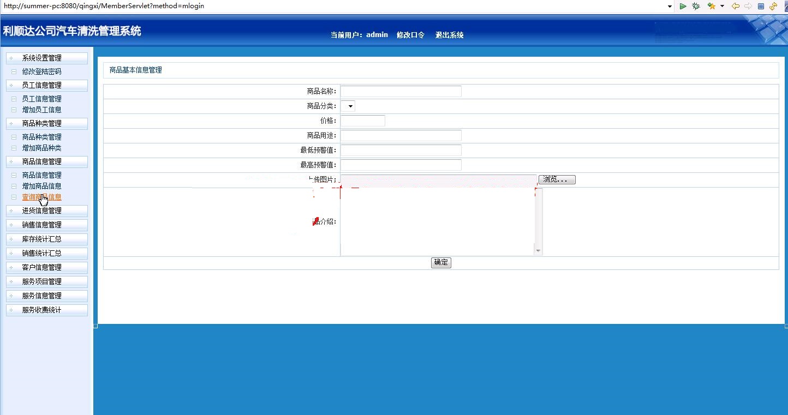Click the green bug debug icon
Screen dimensions: 788x415
pyautogui.click(x=696, y=6)
